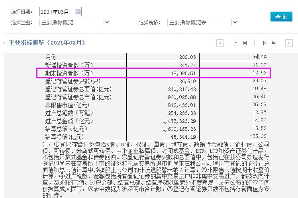Click row label 结算总额（亿元）
This screenshot has width=298, height=198.
66,129
